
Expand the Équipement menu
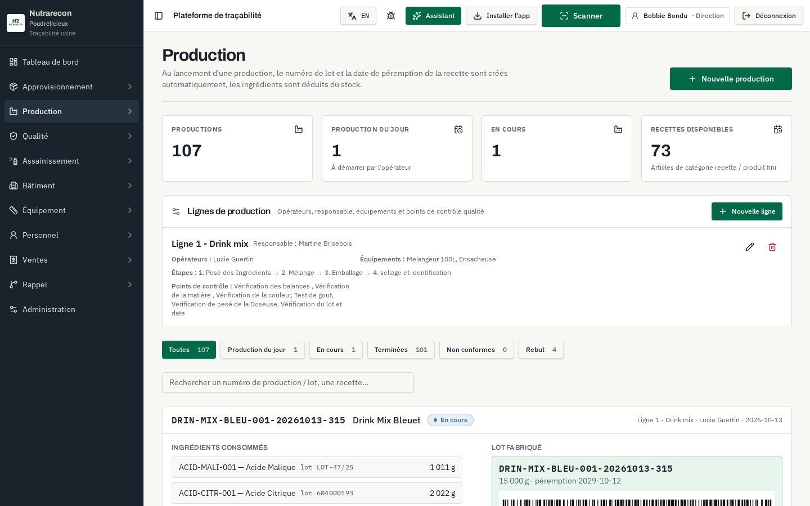coord(71,210)
